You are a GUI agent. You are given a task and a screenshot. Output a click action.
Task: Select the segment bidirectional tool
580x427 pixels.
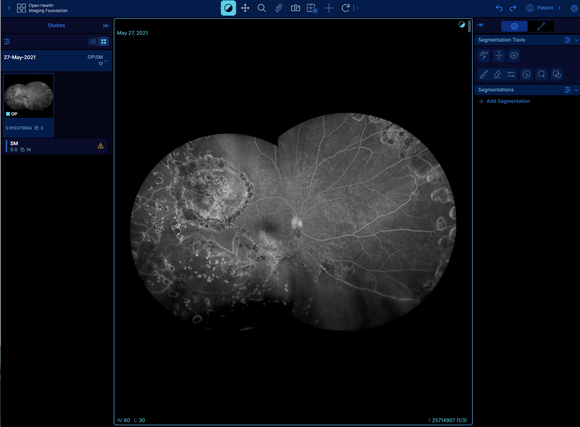(x=514, y=56)
